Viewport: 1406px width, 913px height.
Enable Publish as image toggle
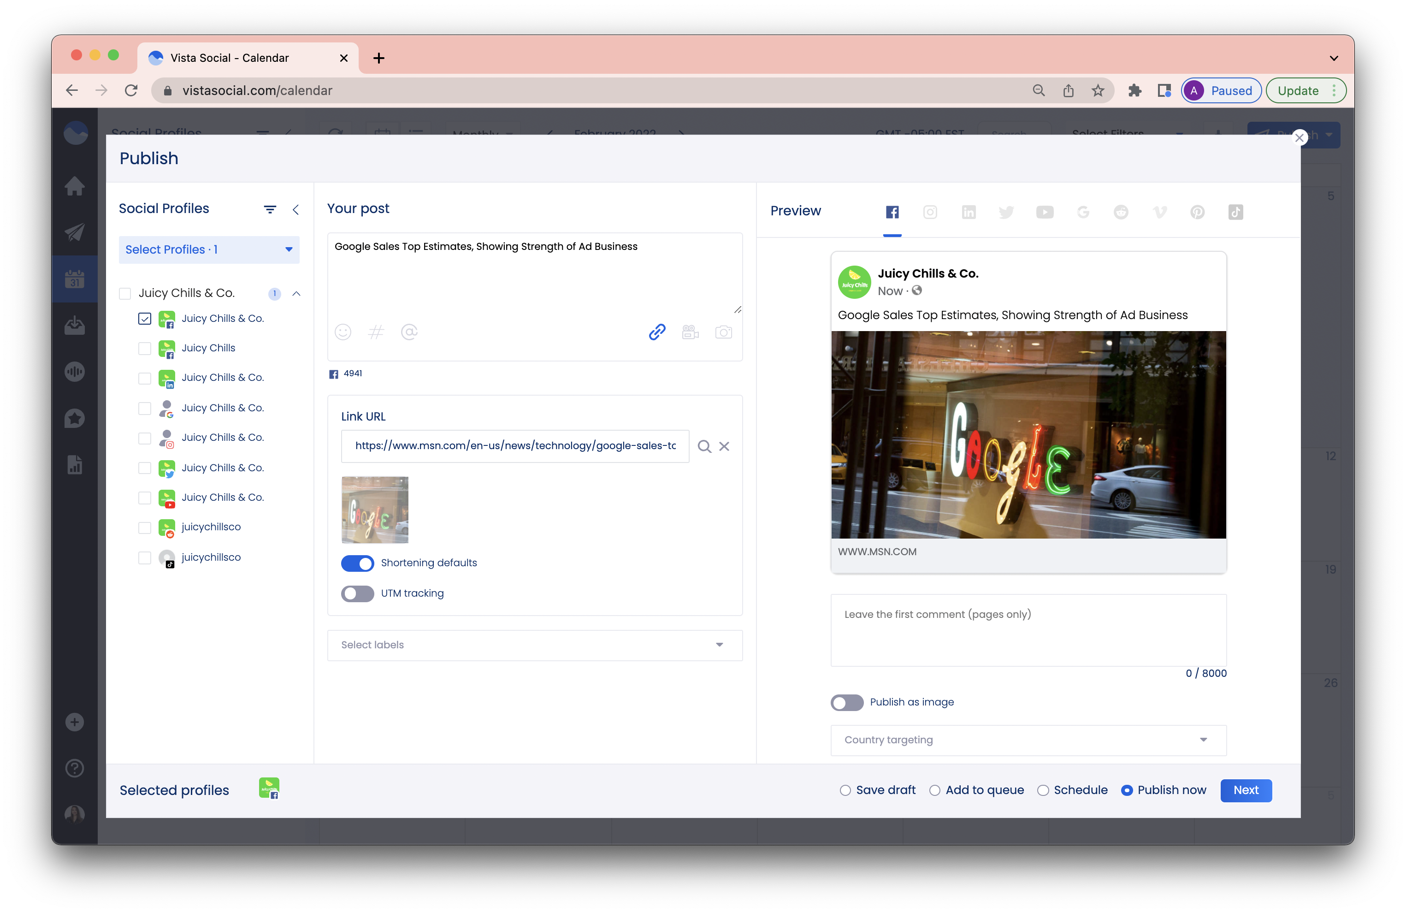[x=846, y=702]
